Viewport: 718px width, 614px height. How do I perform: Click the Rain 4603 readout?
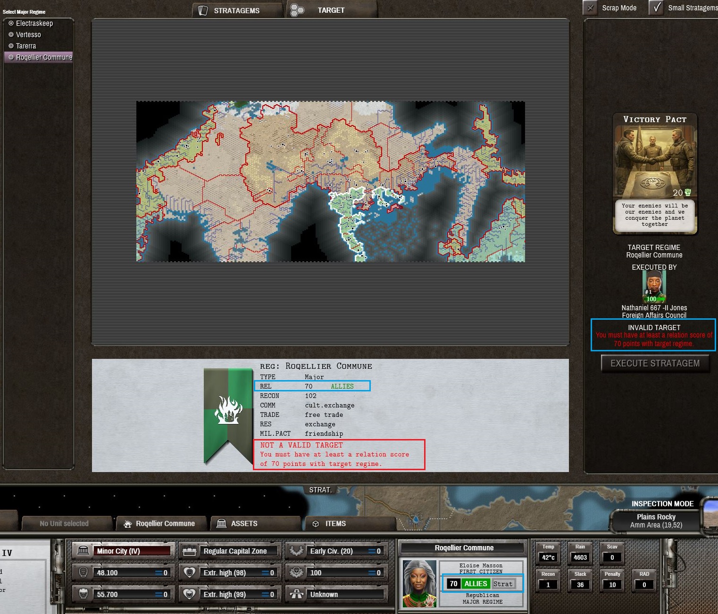(580, 554)
